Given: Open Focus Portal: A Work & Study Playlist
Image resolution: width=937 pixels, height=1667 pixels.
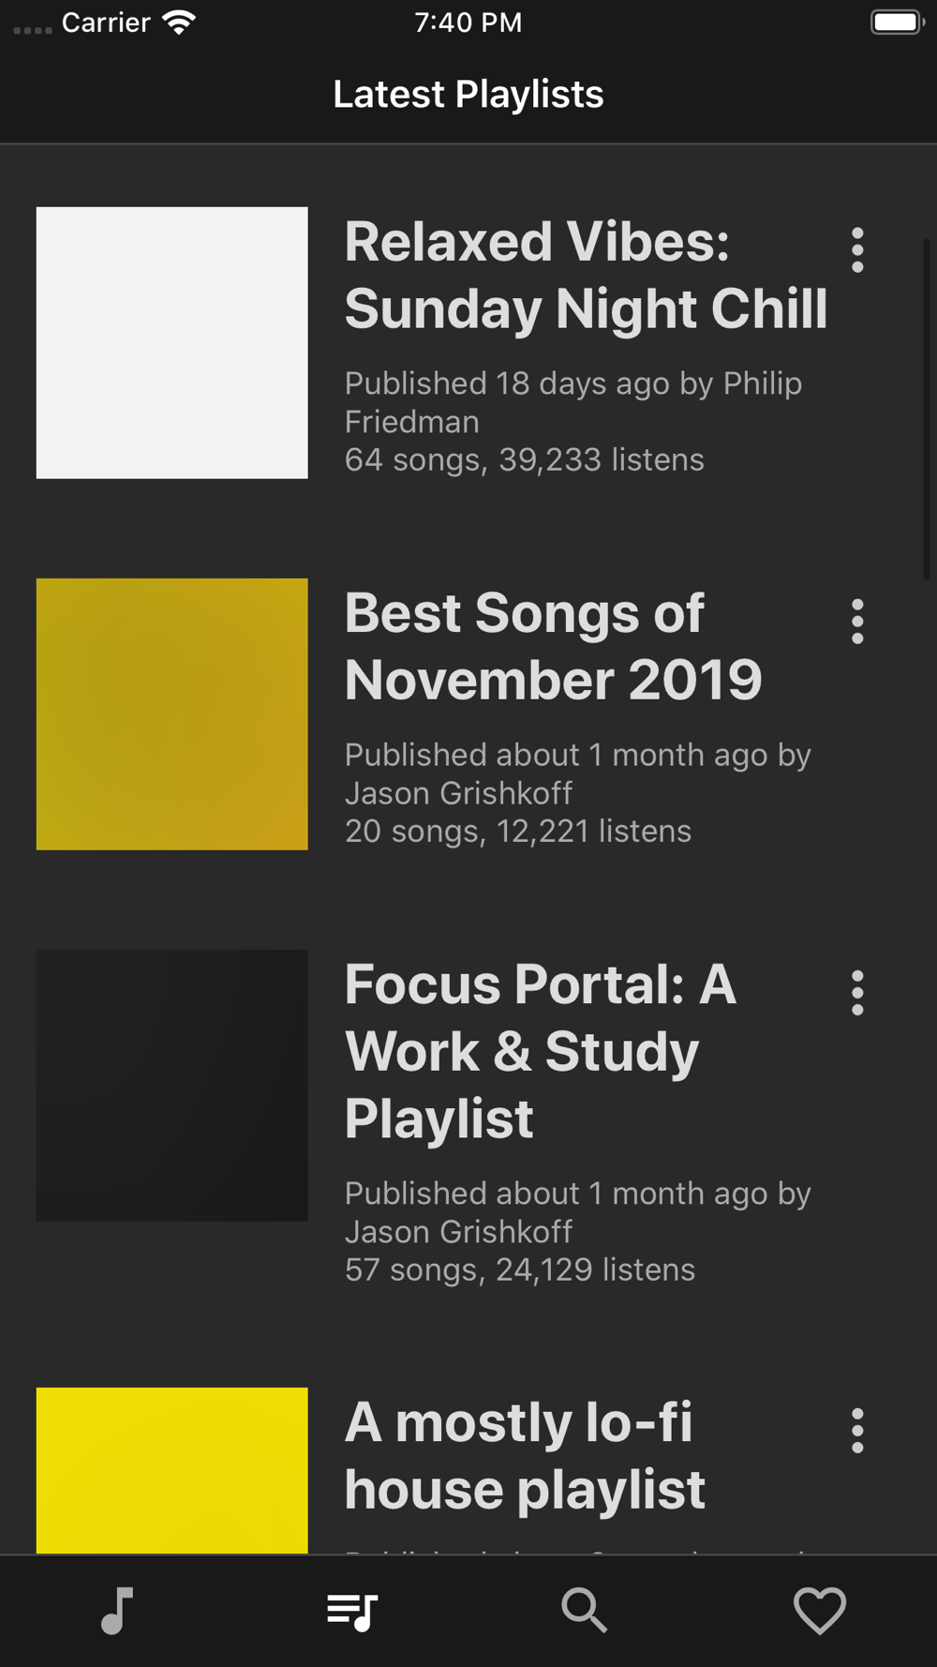Looking at the screenshot, I should (541, 1051).
